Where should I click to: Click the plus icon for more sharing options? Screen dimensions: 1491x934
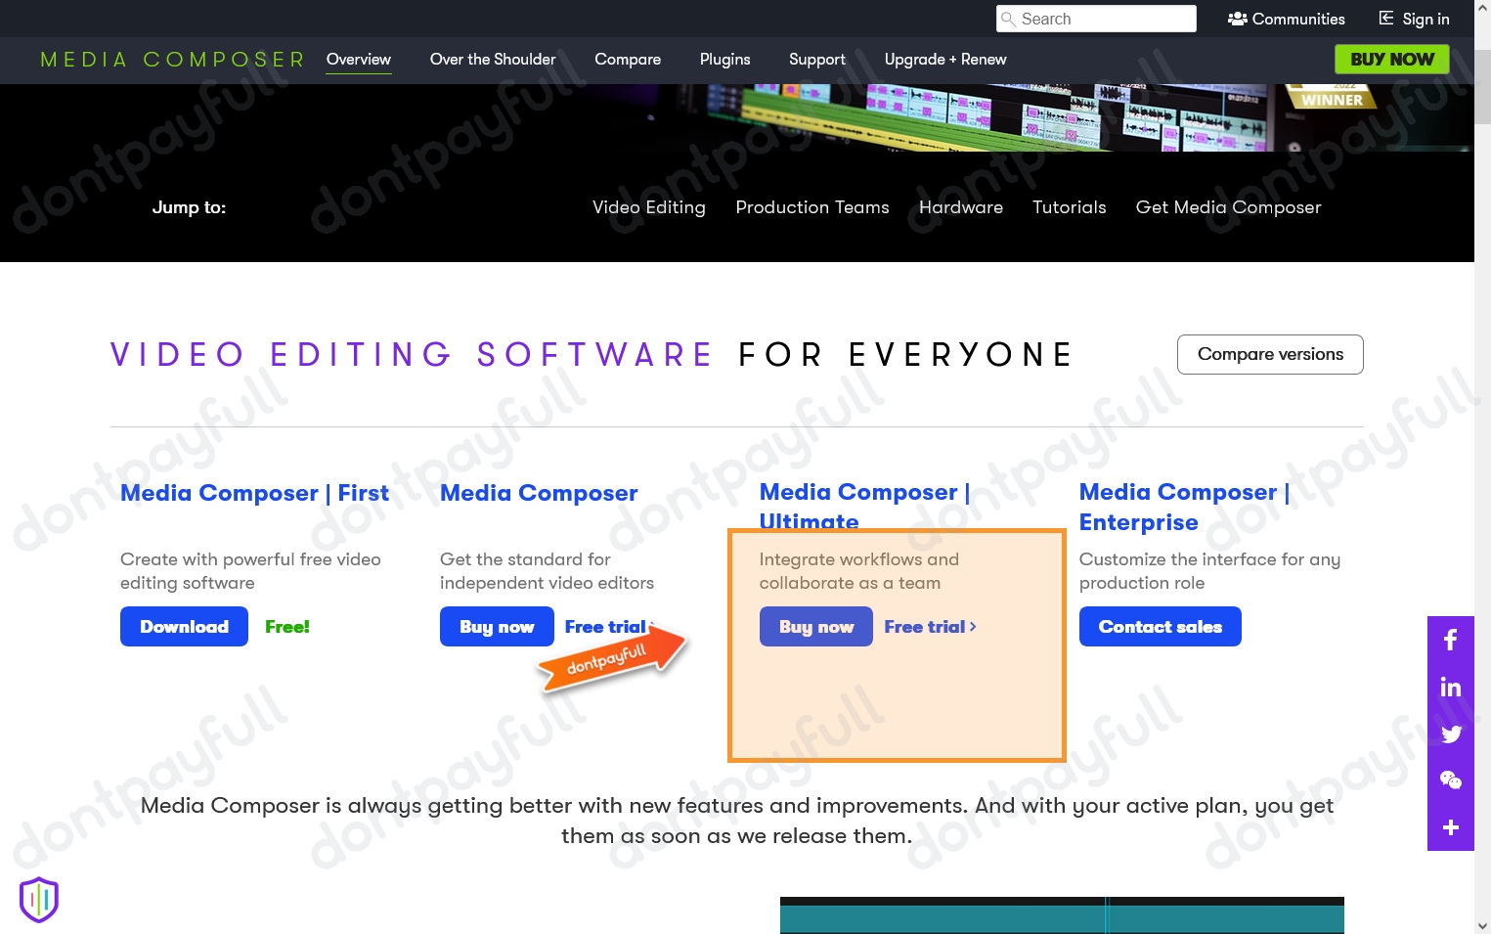click(1451, 827)
